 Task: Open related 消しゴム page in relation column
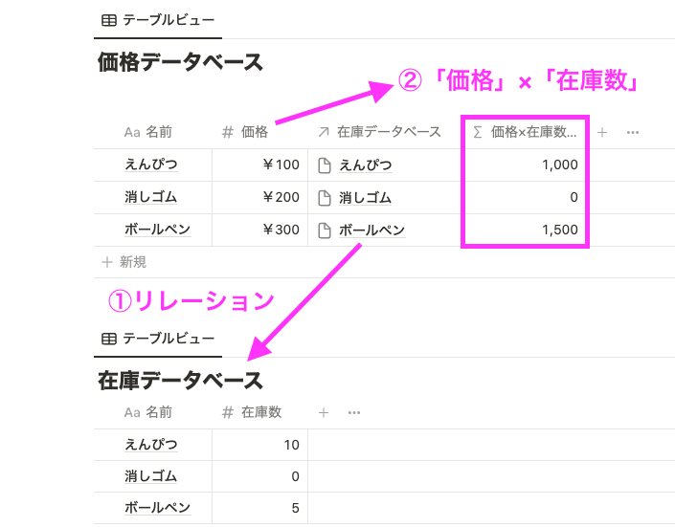coord(365,198)
